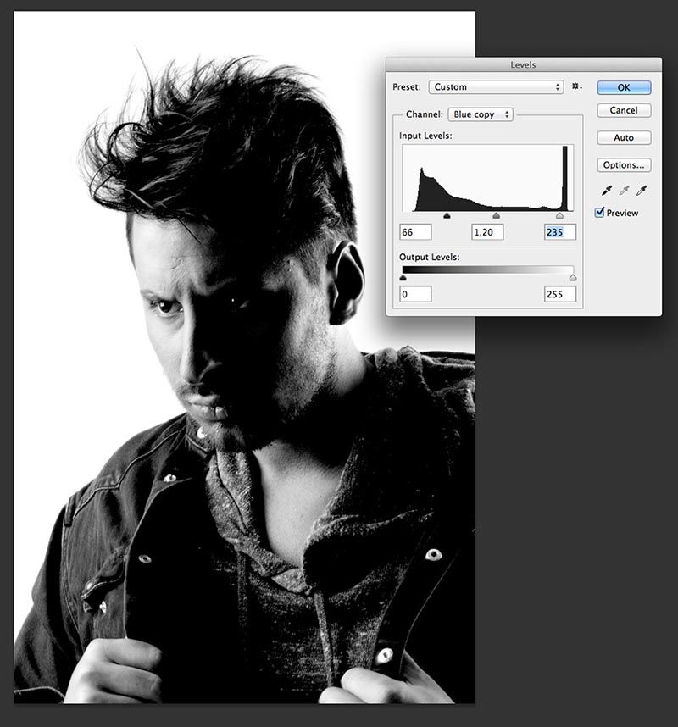The height and width of the screenshot is (727, 678).
Task: Open the preset options gear menu
Action: click(577, 87)
